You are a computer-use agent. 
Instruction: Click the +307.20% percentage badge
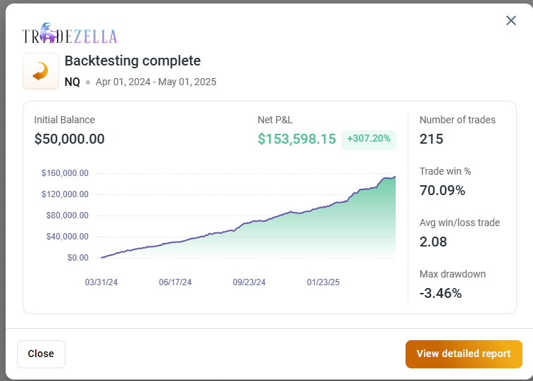tap(368, 139)
